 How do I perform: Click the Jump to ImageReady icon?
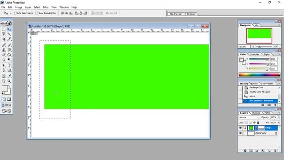pyautogui.click(x=7, y=111)
